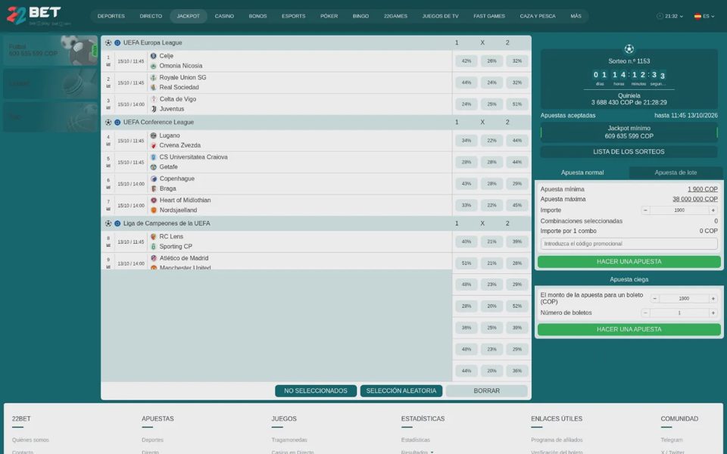Viewport: 727px width, 454px height.
Task: Expand the MÁS navigation menu
Action: (576, 16)
